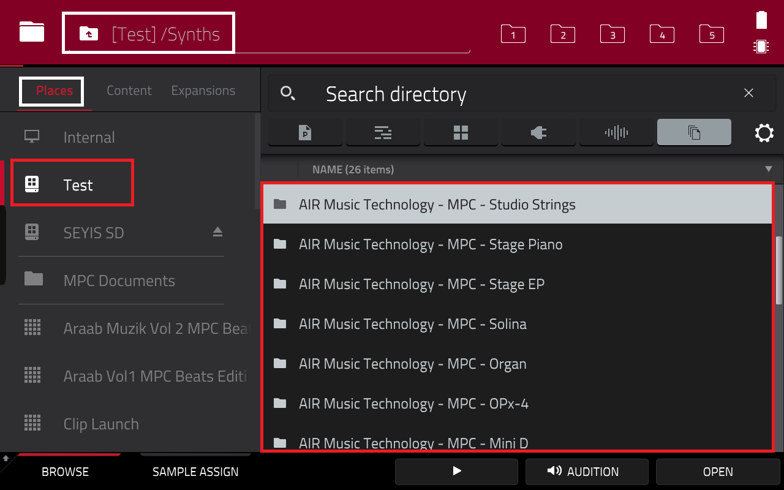The height and width of the screenshot is (490, 784).
Task: Select the Stage EP folder
Action: coord(518,284)
